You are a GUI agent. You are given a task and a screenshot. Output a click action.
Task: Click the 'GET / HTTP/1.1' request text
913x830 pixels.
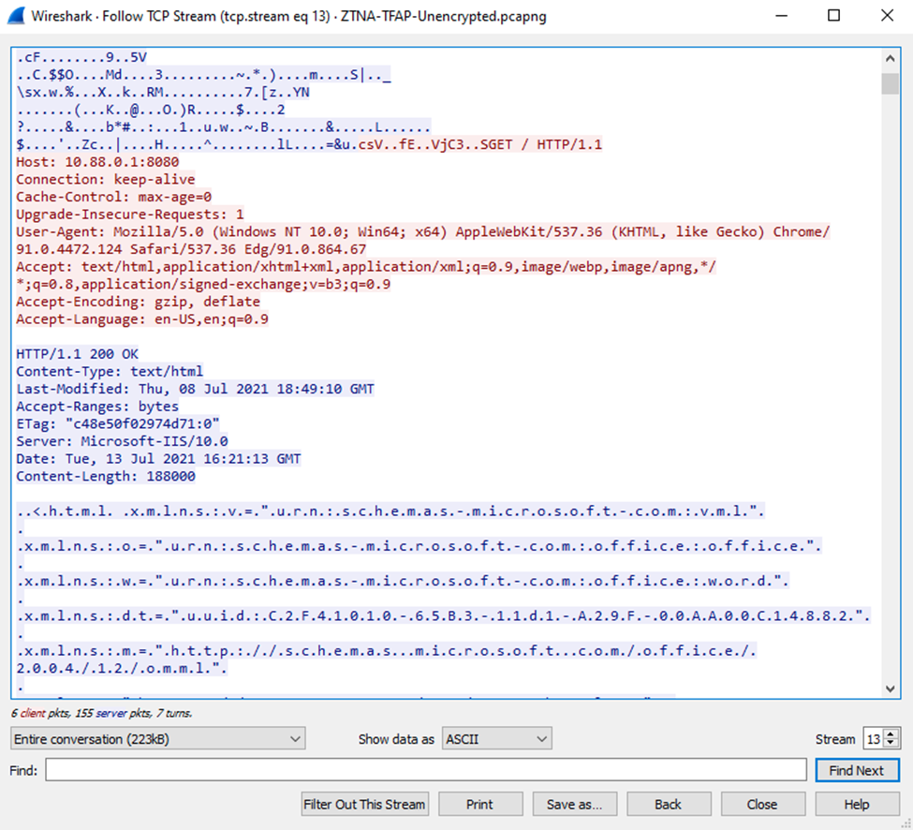tap(545, 144)
